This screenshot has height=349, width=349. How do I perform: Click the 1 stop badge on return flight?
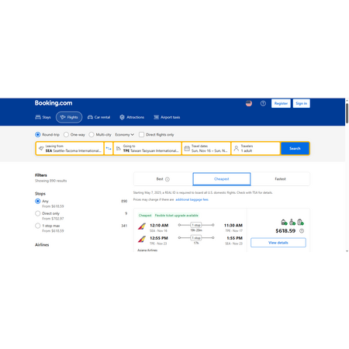pyautogui.click(x=196, y=237)
